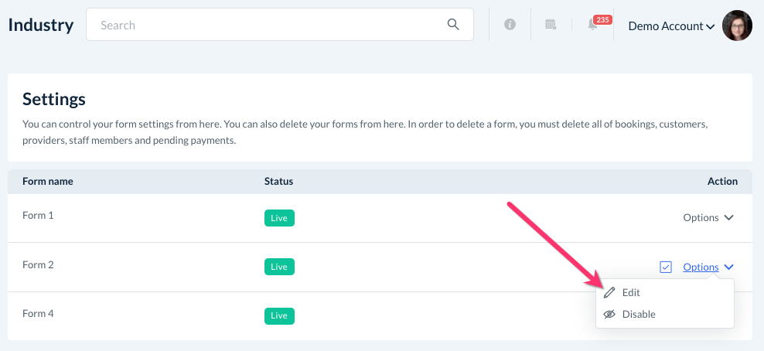This screenshot has height=351, width=764.
Task: Click the crossed-eye icon beside Disable
Action: coord(609,315)
